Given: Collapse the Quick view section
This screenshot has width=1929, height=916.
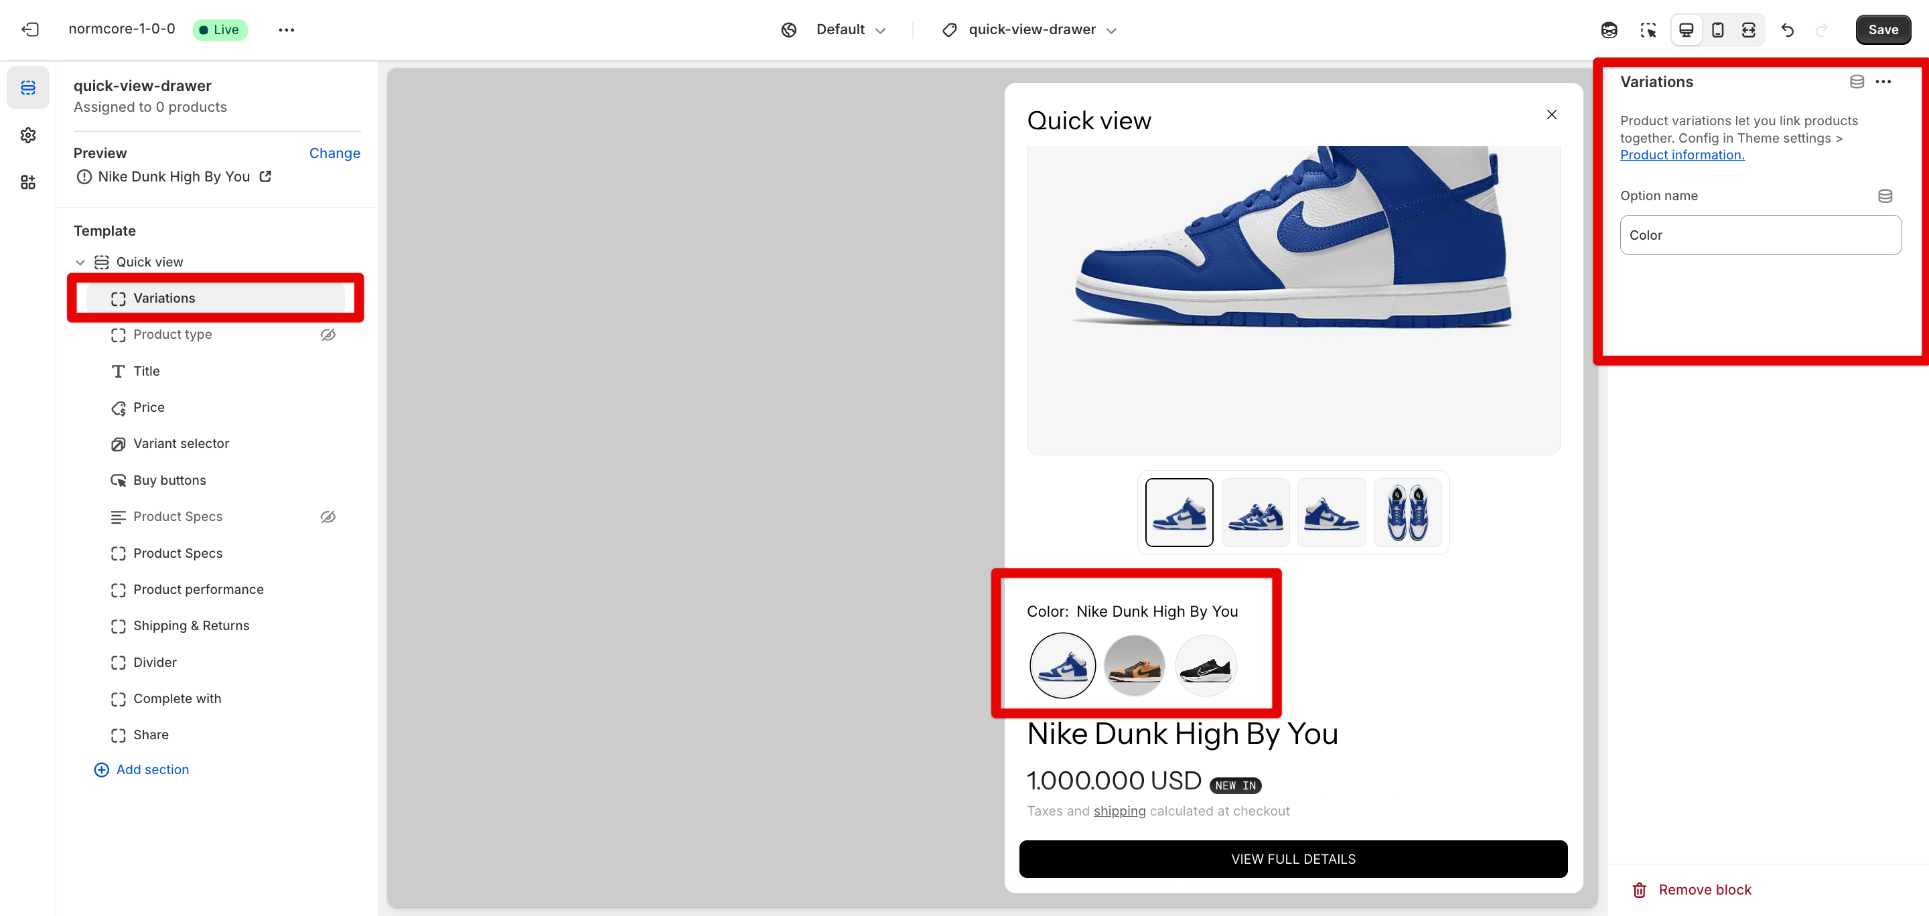Looking at the screenshot, I should coord(80,262).
